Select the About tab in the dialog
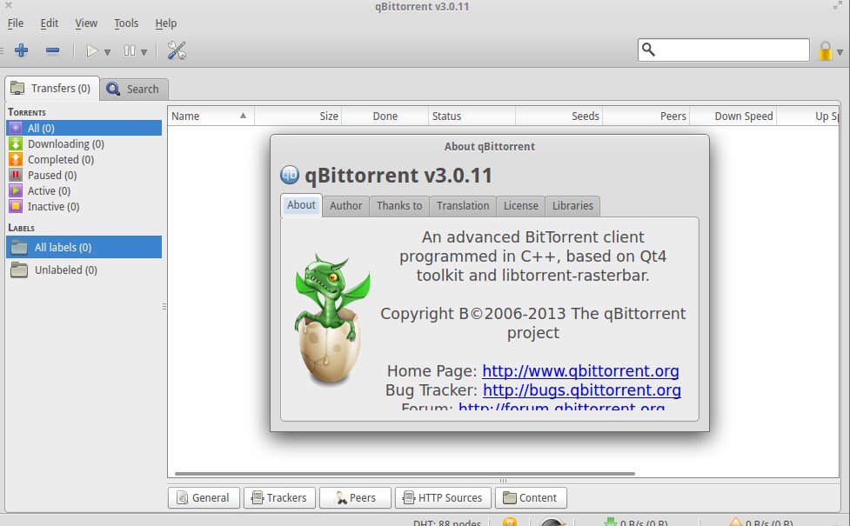The image size is (850, 526). [301, 205]
